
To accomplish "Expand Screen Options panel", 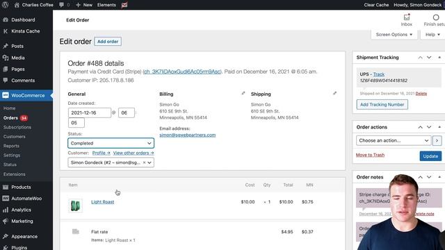I will [x=394, y=35].
